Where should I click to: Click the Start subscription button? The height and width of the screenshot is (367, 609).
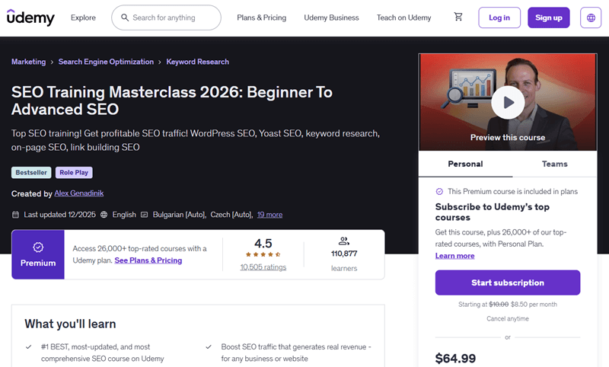click(x=508, y=282)
